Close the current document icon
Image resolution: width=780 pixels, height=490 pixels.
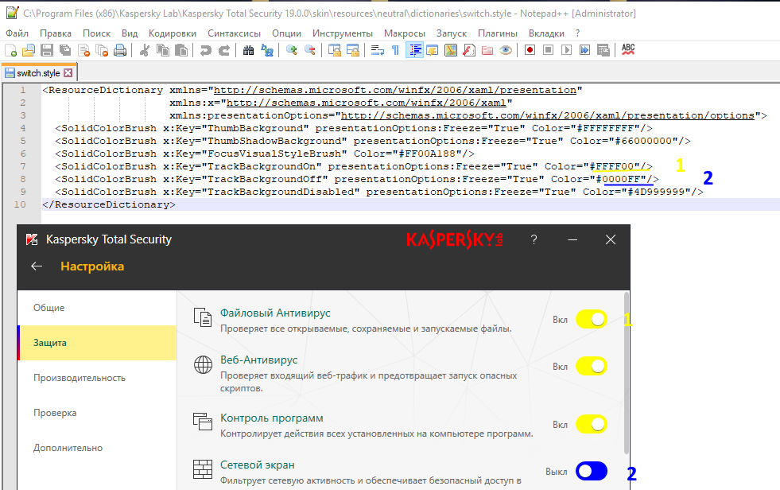click(x=83, y=50)
